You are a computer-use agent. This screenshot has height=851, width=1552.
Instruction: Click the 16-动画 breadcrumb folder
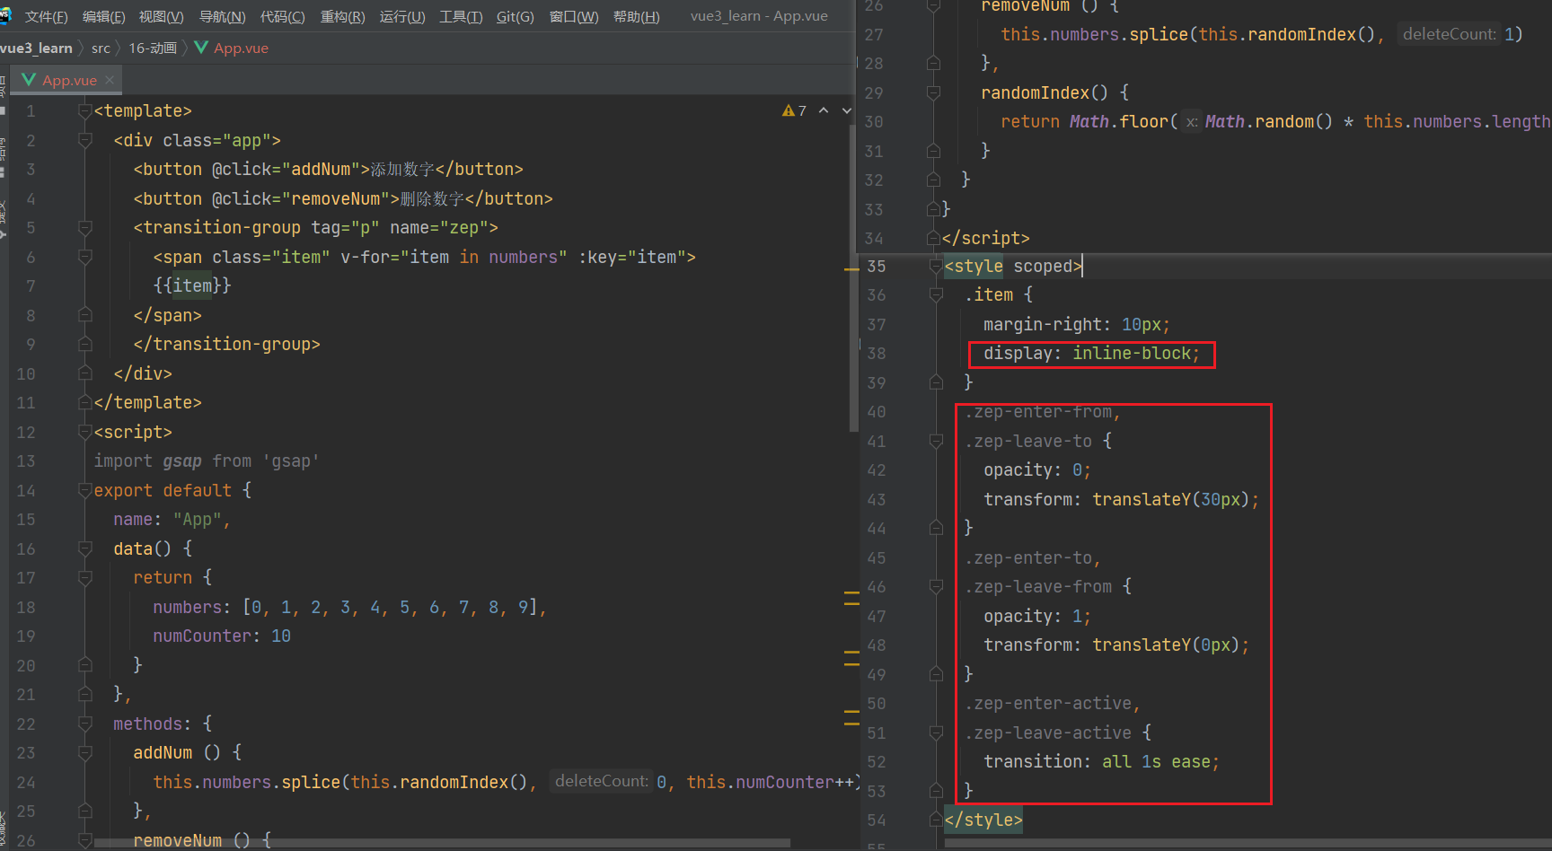pos(153,48)
